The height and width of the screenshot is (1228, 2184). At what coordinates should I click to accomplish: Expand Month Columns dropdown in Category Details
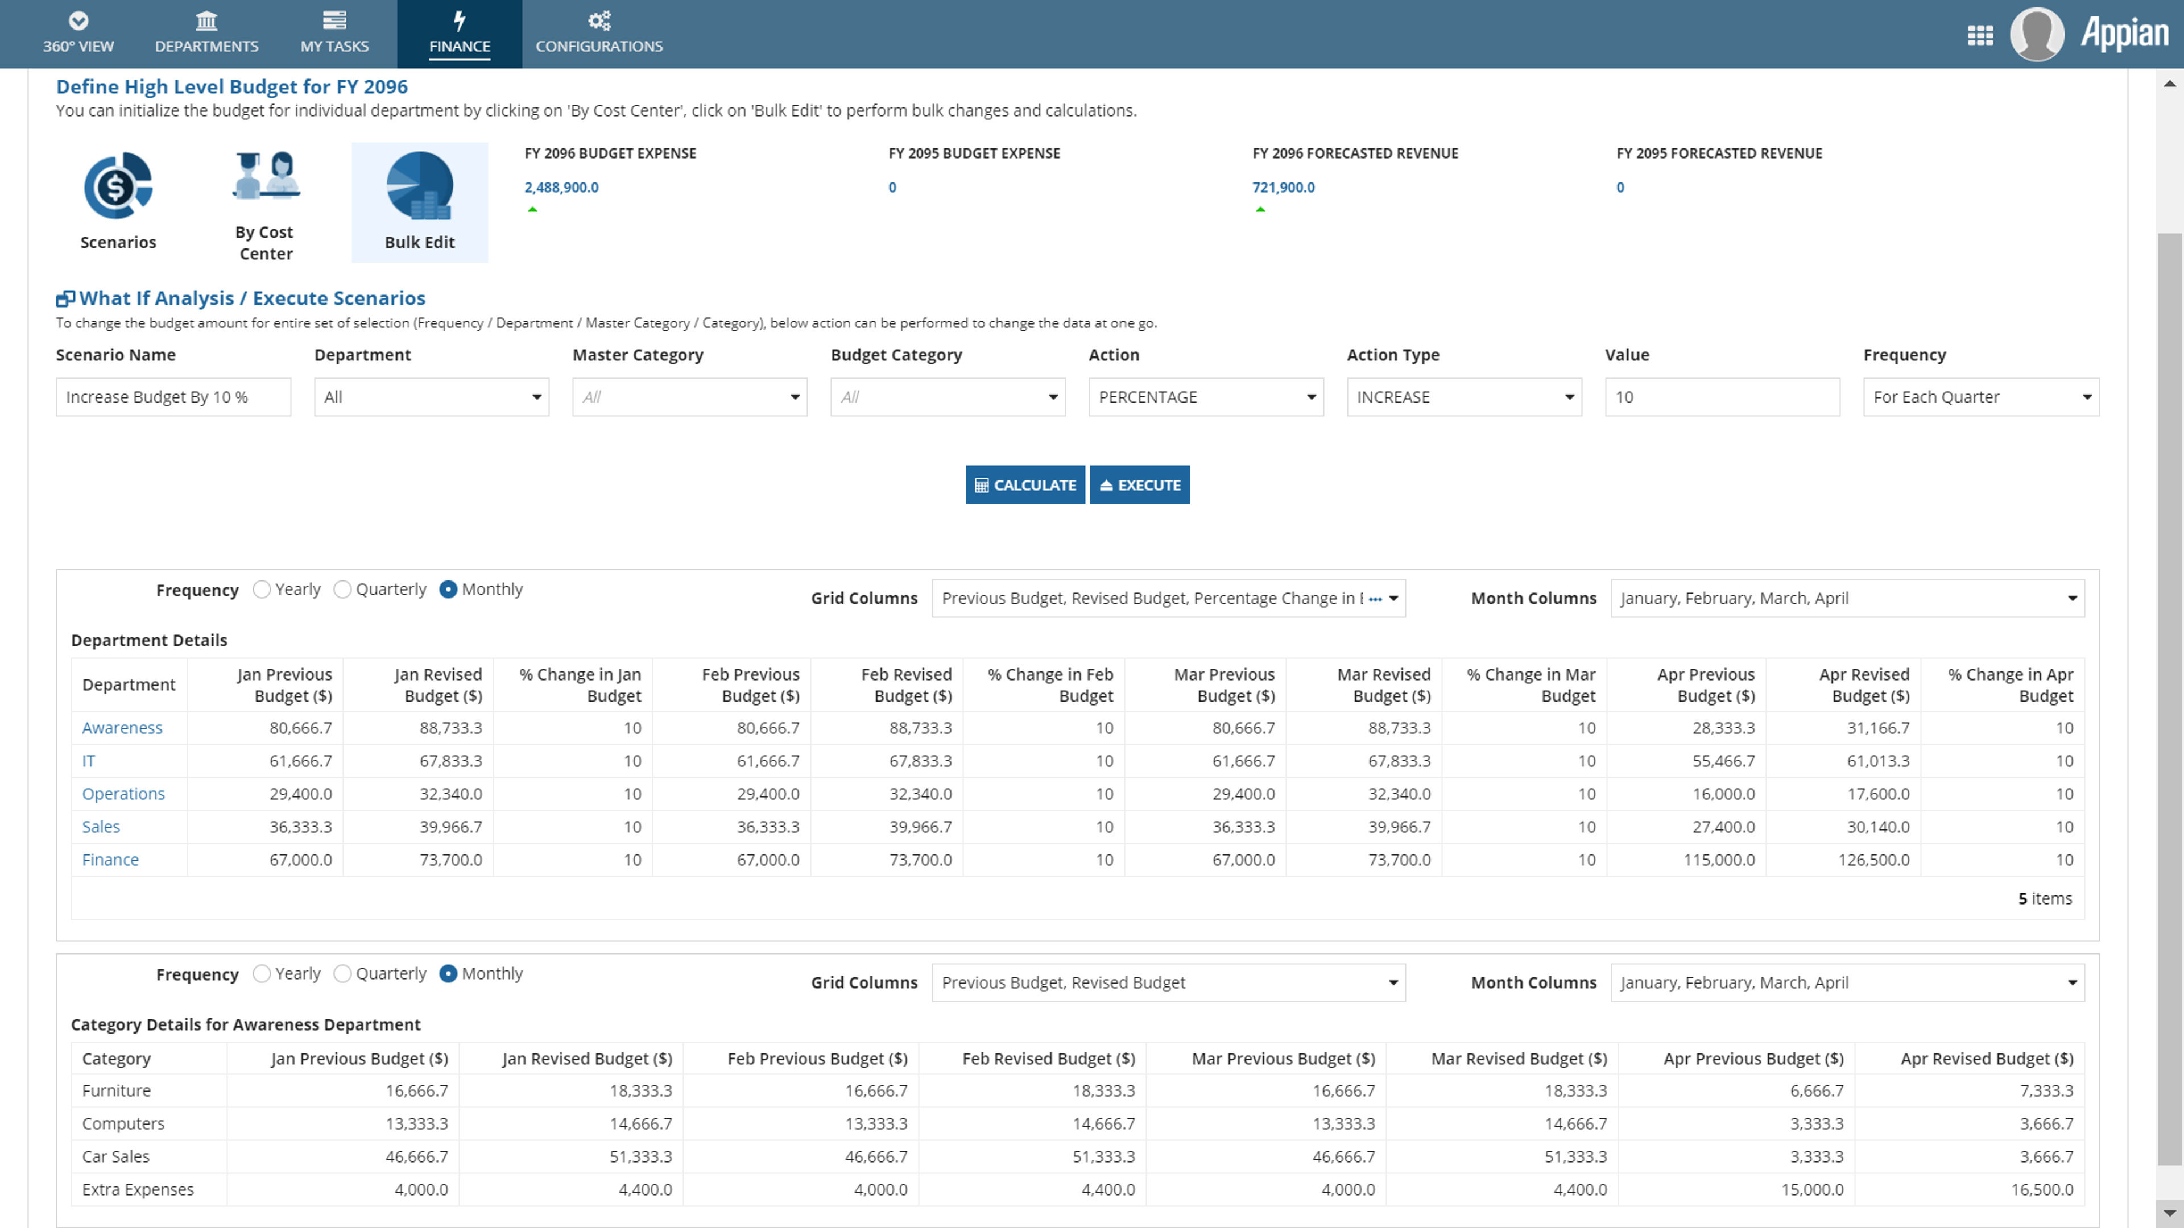pos(1847,982)
